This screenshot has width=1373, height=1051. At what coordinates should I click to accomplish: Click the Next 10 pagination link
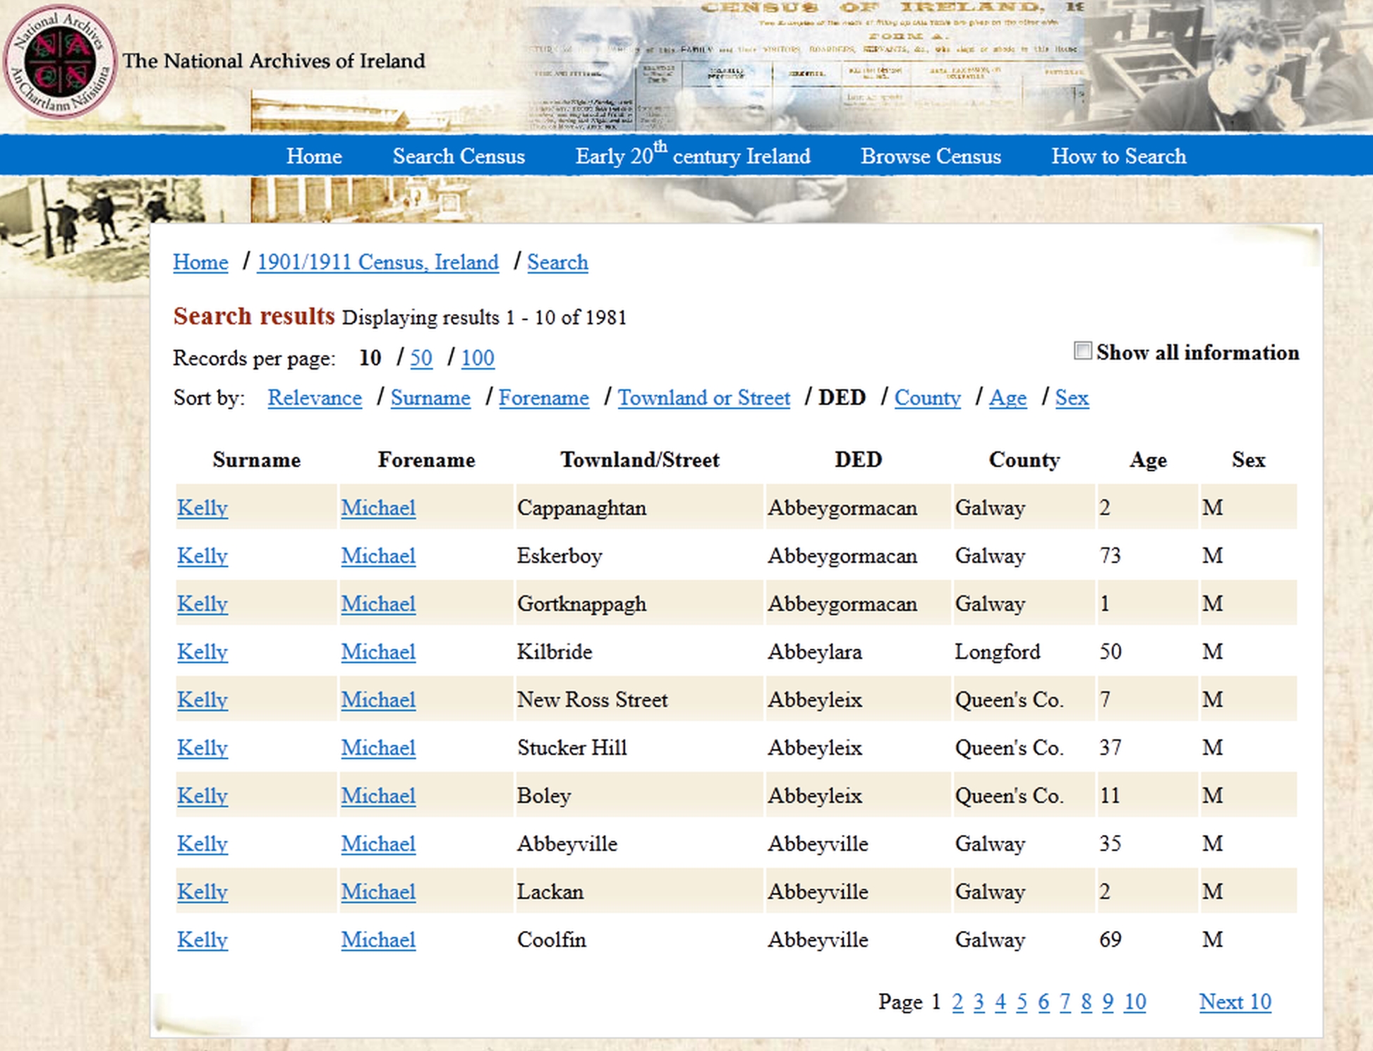tap(1235, 1001)
